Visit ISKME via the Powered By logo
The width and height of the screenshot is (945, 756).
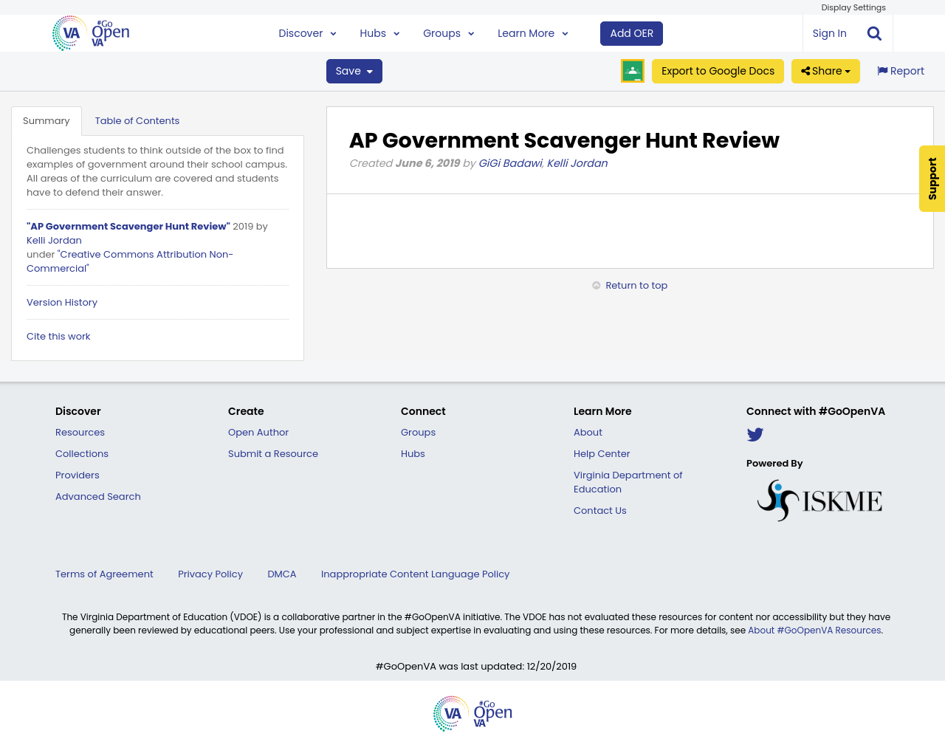[x=818, y=498]
